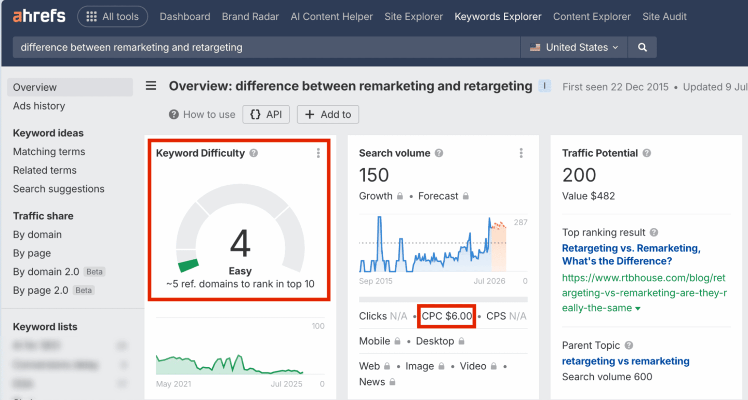The height and width of the screenshot is (400, 748).
Task: Go to Dashboard
Action: 185,17
